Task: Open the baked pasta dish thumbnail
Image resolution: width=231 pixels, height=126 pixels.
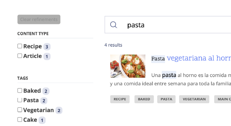Action: pos(128,66)
